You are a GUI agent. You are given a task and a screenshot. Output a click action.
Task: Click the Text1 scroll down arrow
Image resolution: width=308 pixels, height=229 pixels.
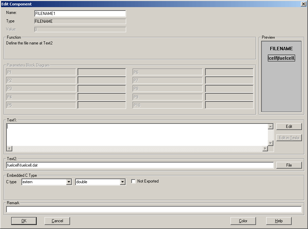[x=271, y=143]
